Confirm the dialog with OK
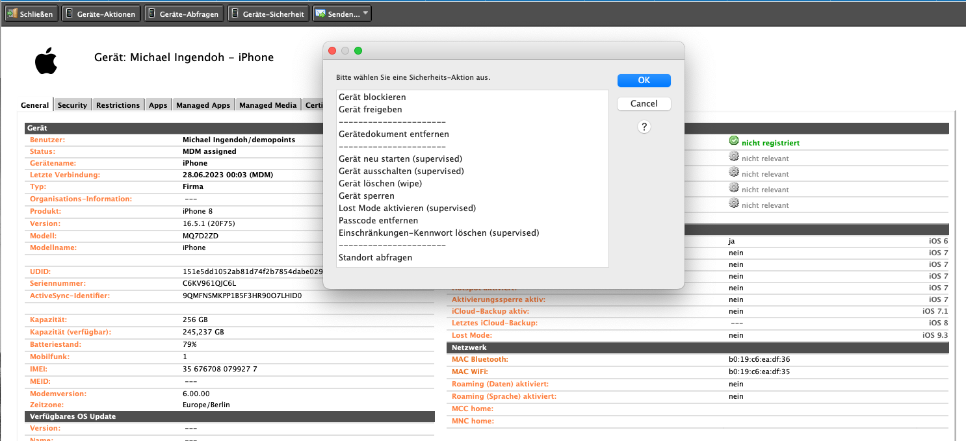 (x=644, y=81)
